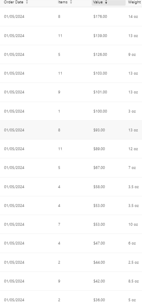The height and width of the screenshot is (303, 142).
Task: Choose the $47.00 order row
Action: (71, 243)
